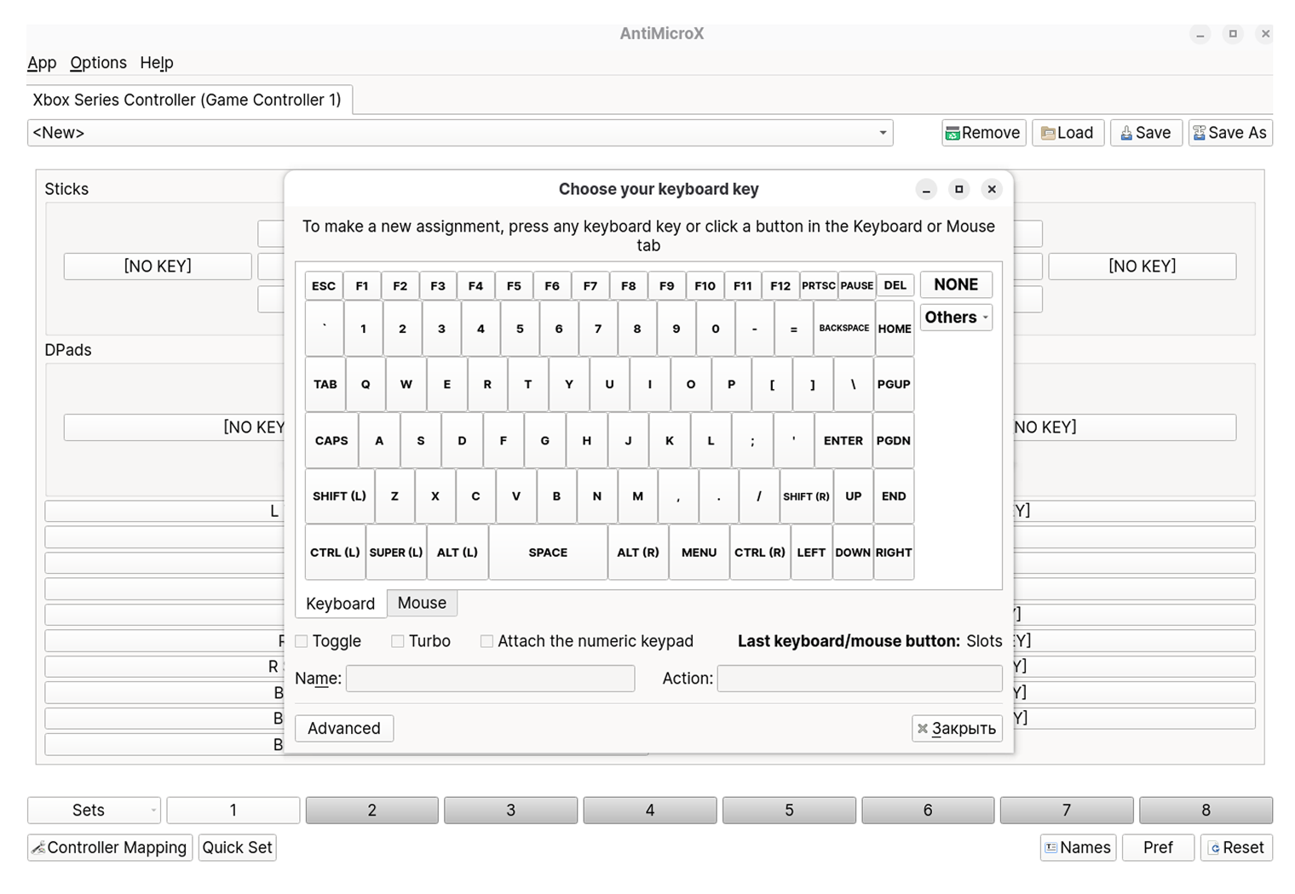Open the Options menu

tap(98, 63)
